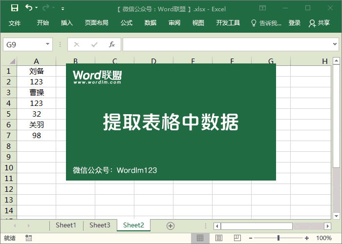Click cell A2 containing 123
The height and width of the screenshot is (244, 342).
37,81
